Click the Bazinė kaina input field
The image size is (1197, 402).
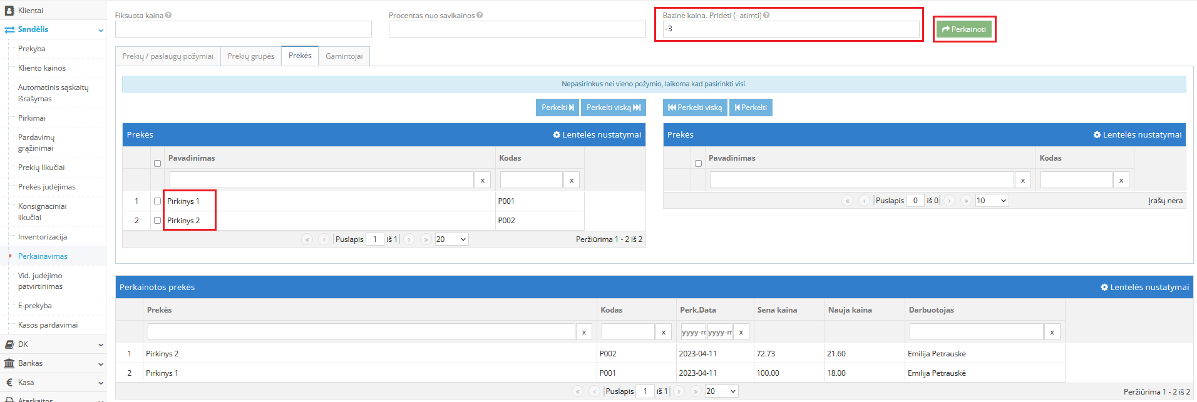tap(791, 29)
